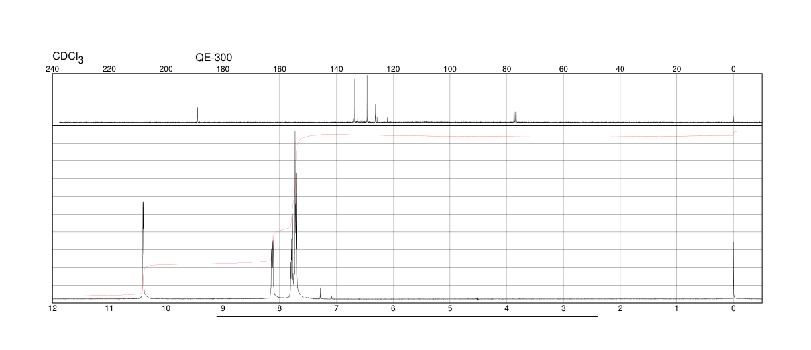This screenshot has width=811, height=350.
Task: Click the 80 tick label on top axis
Action: click(506, 69)
